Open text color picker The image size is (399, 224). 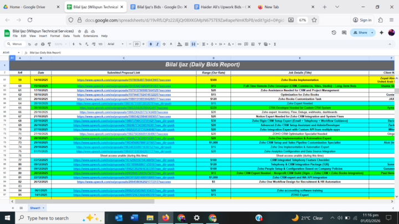click(x=171, y=44)
